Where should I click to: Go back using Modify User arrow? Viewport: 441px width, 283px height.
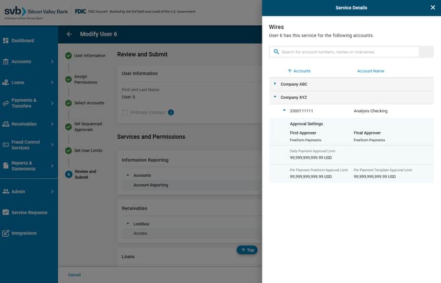(69, 34)
